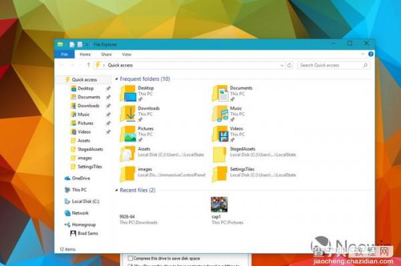Open Network in the navigation pane
This screenshot has height=266, width=401.
(80, 213)
